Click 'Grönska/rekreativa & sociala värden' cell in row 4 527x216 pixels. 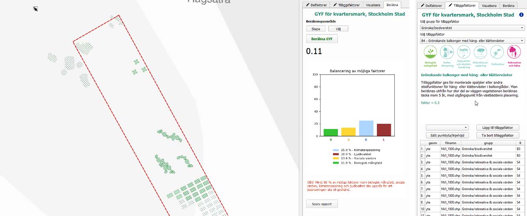488,169
